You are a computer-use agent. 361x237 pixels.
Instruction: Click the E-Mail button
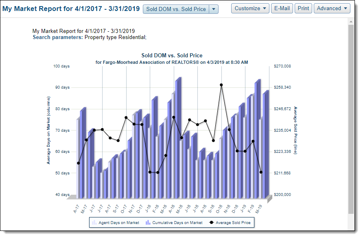(x=282, y=8)
